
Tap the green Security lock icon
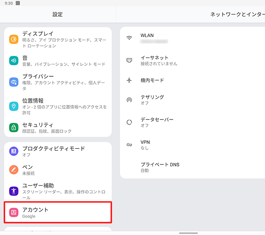coord(14,127)
